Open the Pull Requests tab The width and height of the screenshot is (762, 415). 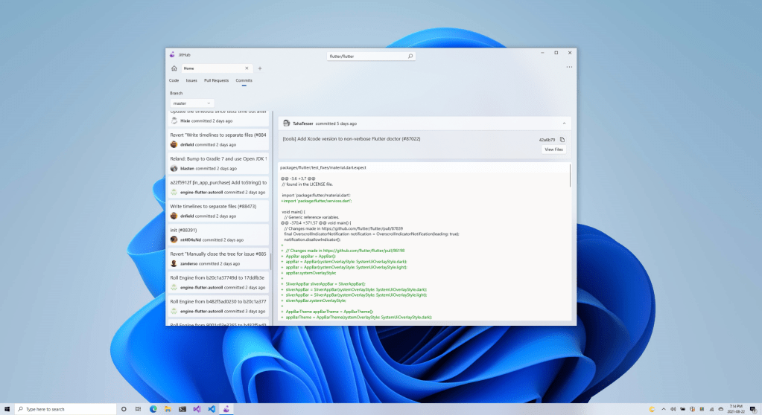tap(216, 80)
